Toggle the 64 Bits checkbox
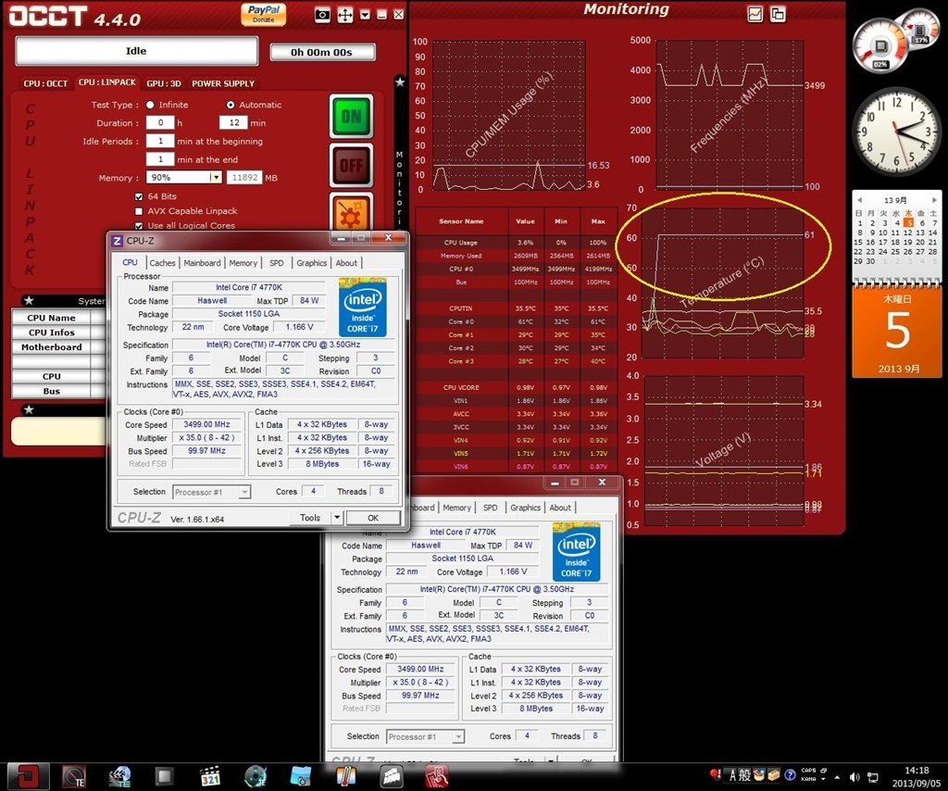Viewport: 948px width, 791px height. pyautogui.click(x=139, y=196)
